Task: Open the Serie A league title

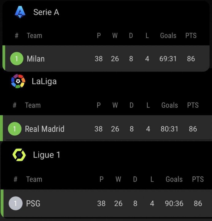Action: pos(46,12)
